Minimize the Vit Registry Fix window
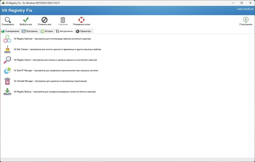This screenshot has height=162, width=255. 233,3
